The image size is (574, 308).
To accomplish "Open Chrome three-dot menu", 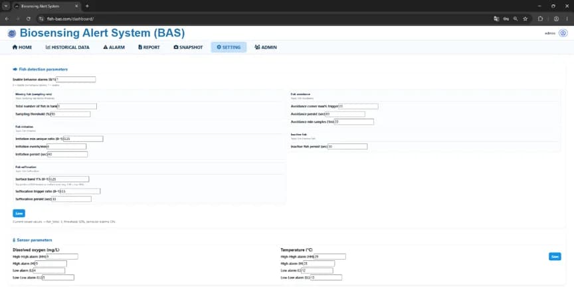I will (567, 19).
